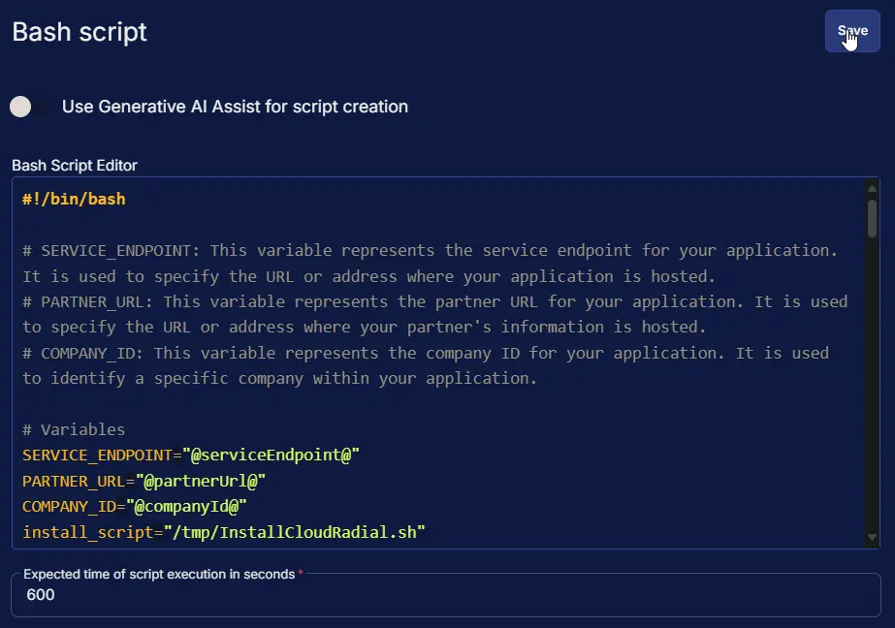The image size is (895, 628).
Task: Click the PARTNER_URL="@partnerUrl@" assignment line
Action: (x=144, y=481)
